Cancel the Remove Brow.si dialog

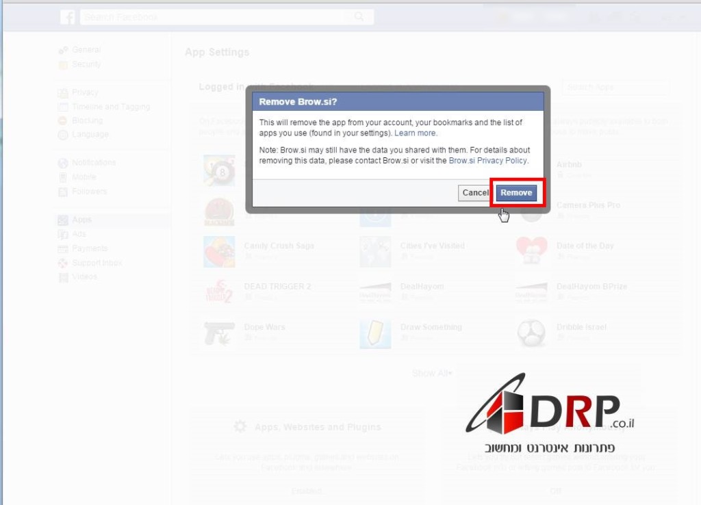[474, 193]
